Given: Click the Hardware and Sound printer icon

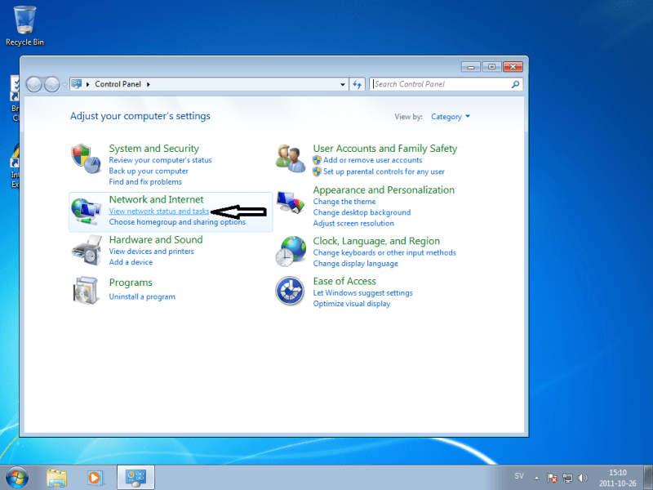Looking at the screenshot, I should click(85, 250).
